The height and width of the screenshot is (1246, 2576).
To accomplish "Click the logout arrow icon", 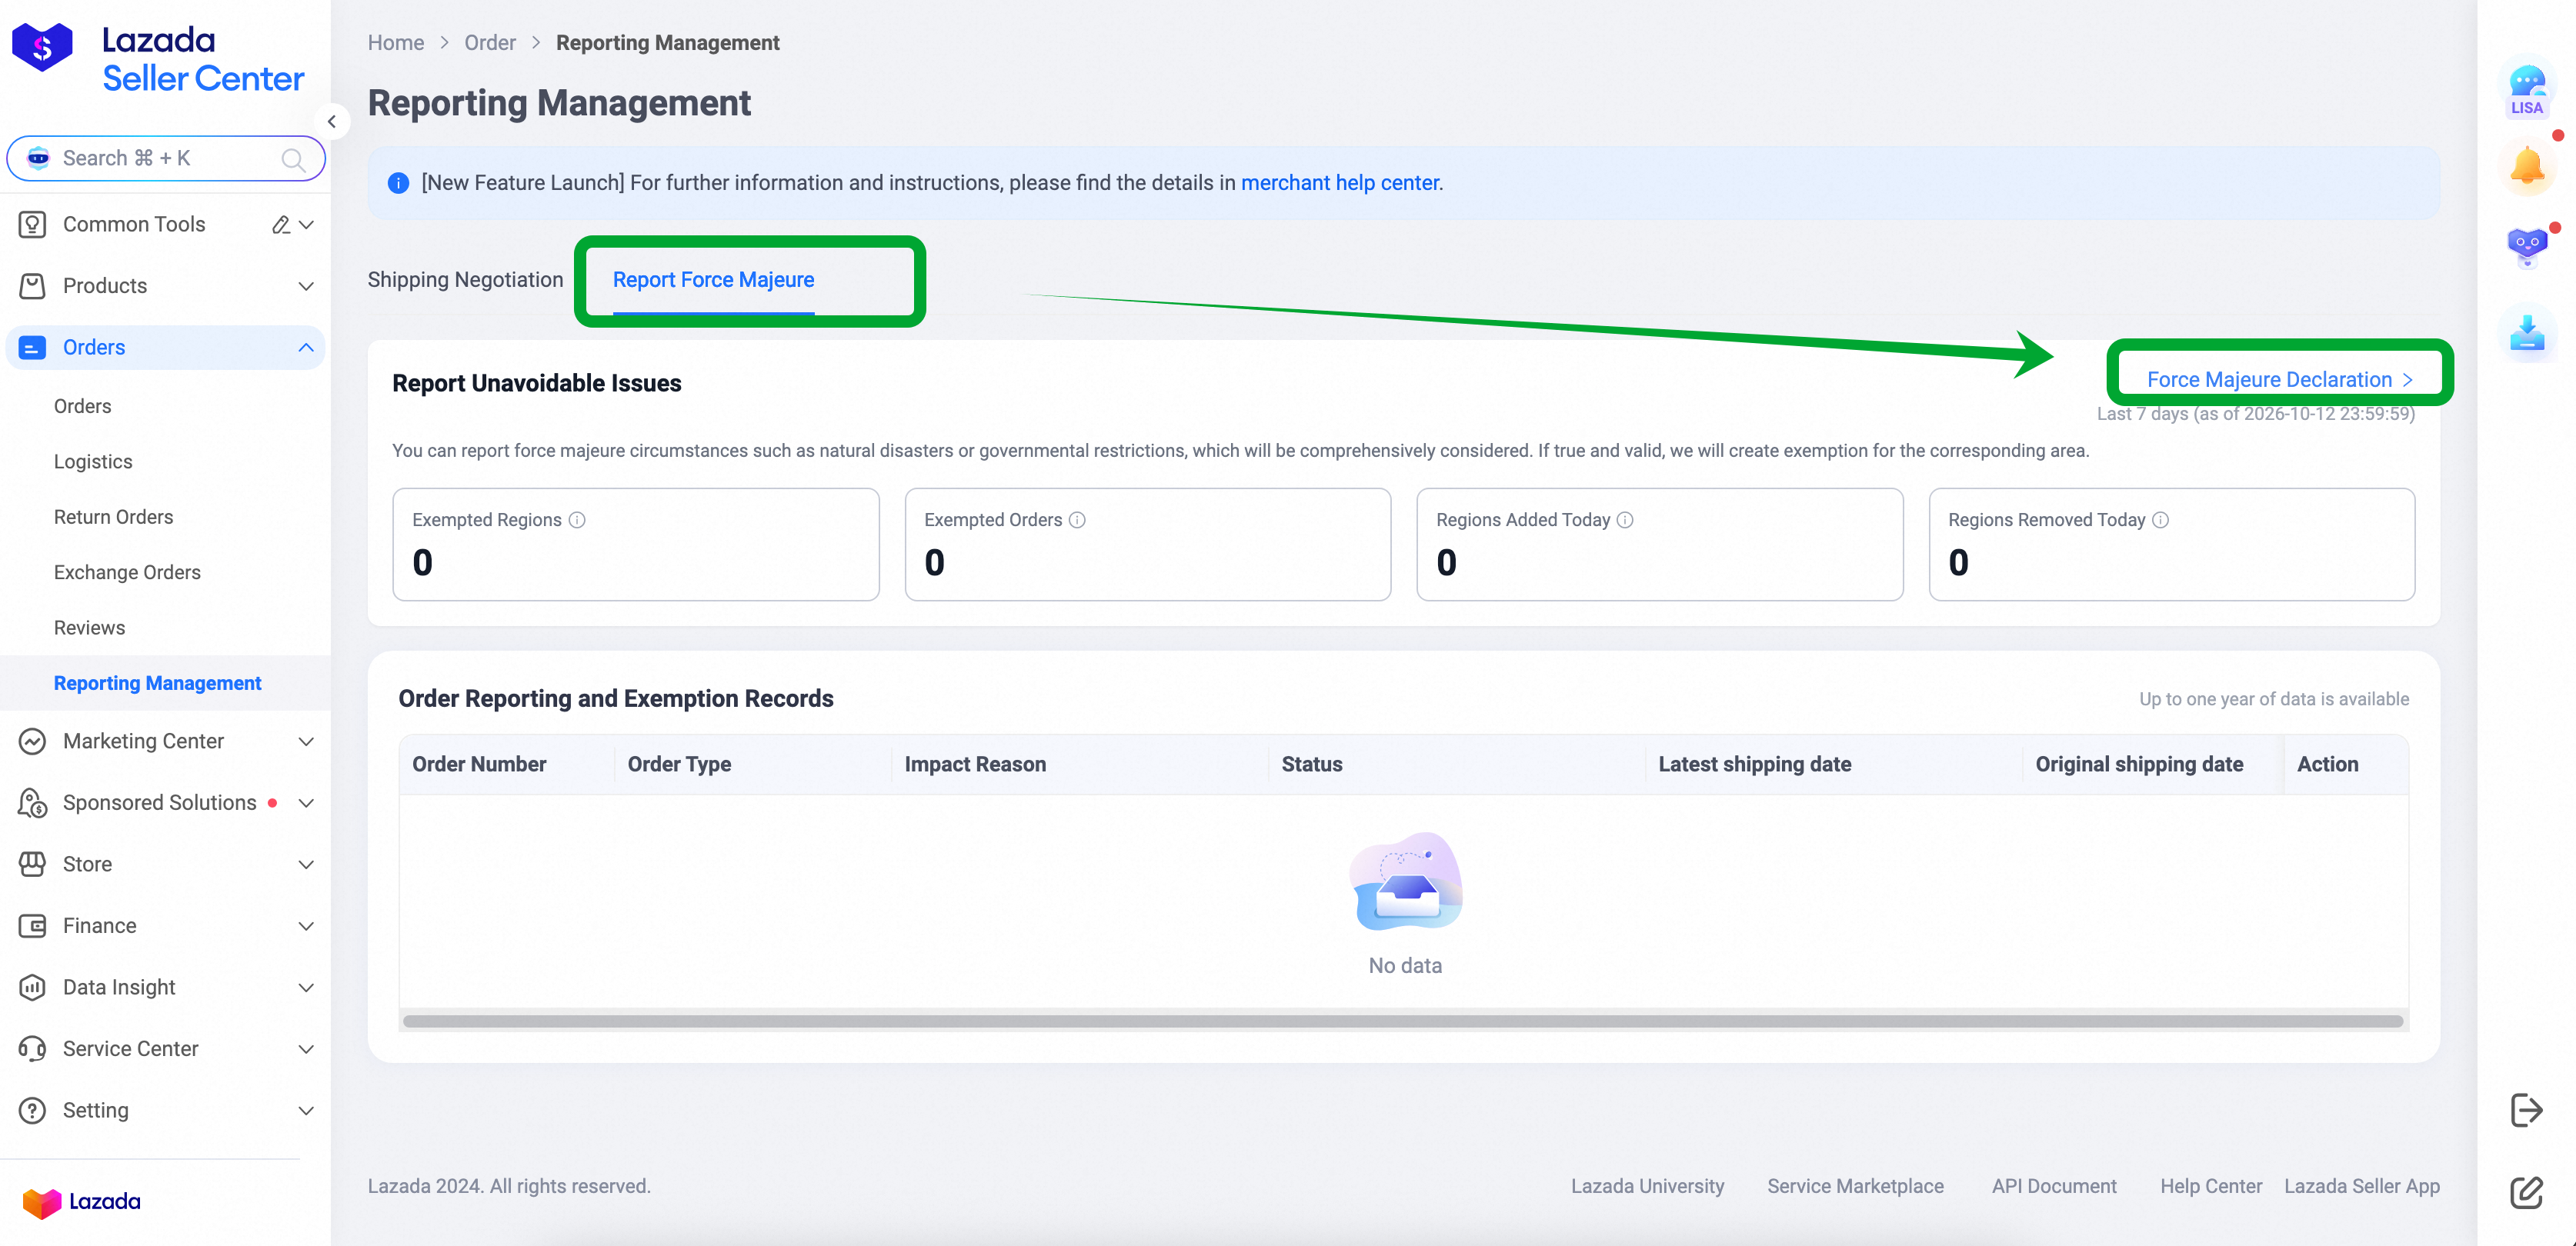I will (2526, 1110).
